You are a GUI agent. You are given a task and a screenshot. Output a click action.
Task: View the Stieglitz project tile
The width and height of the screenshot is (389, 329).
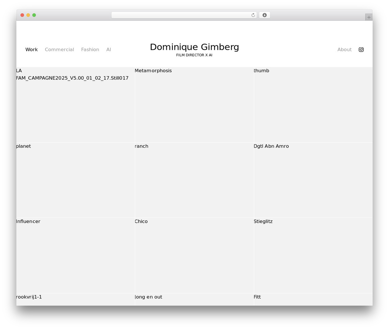tap(313, 256)
